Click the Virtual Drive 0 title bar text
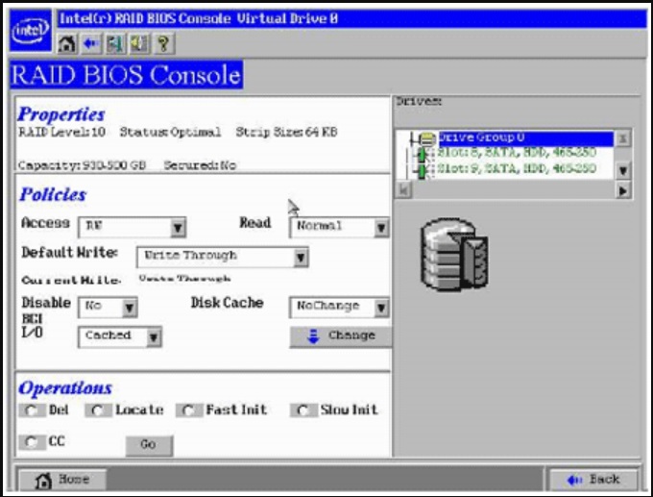 (287, 18)
